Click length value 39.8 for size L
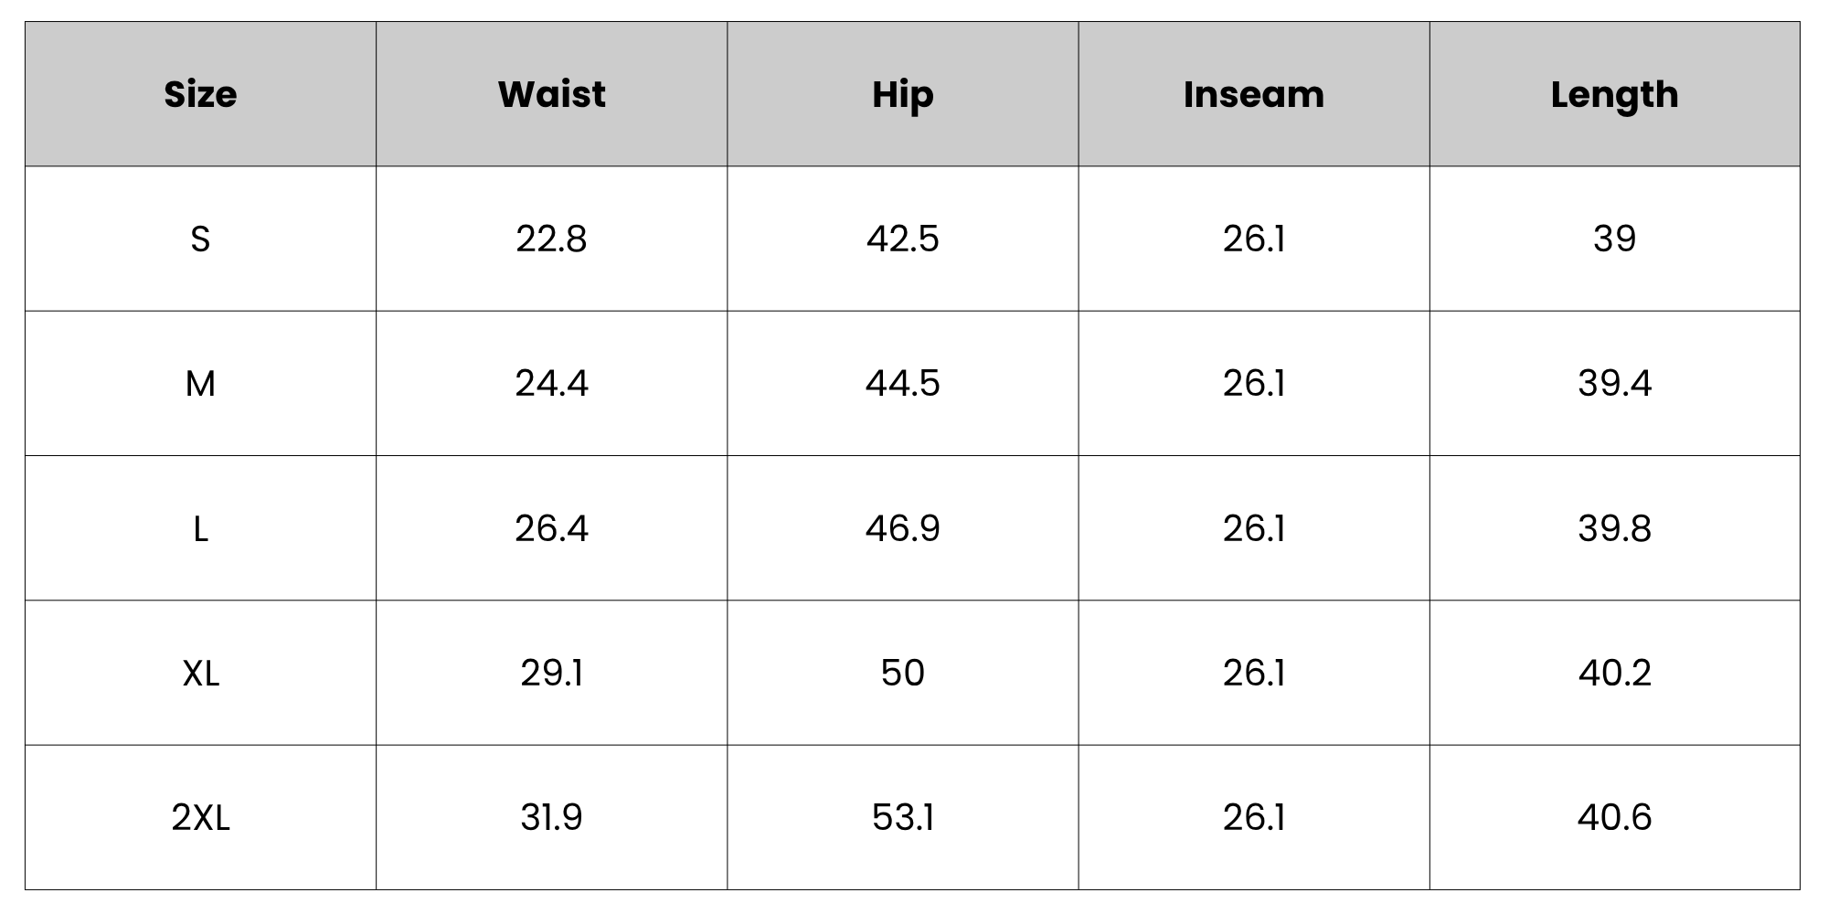The height and width of the screenshot is (914, 1828). coord(1614,528)
